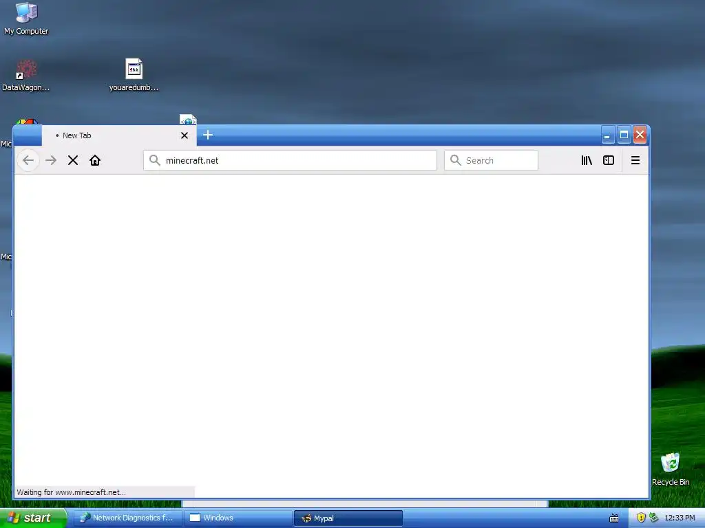Close the New Tab tab
This screenshot has height=528, width=705.
pos(185,135)
